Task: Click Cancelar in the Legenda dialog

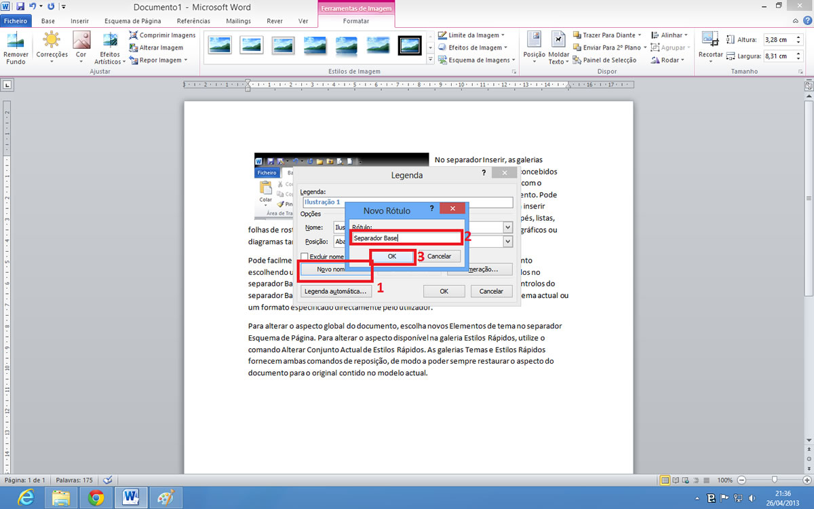Action: 491,291
